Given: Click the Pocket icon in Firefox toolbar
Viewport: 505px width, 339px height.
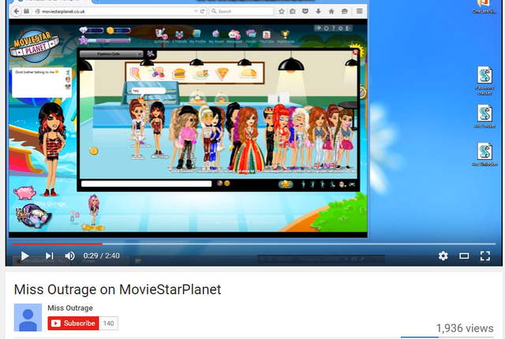Looking at the screenshot, I should tap(305, 11).
